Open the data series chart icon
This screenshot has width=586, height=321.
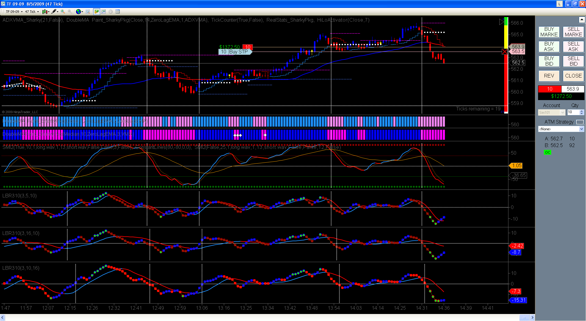point(104,12)
